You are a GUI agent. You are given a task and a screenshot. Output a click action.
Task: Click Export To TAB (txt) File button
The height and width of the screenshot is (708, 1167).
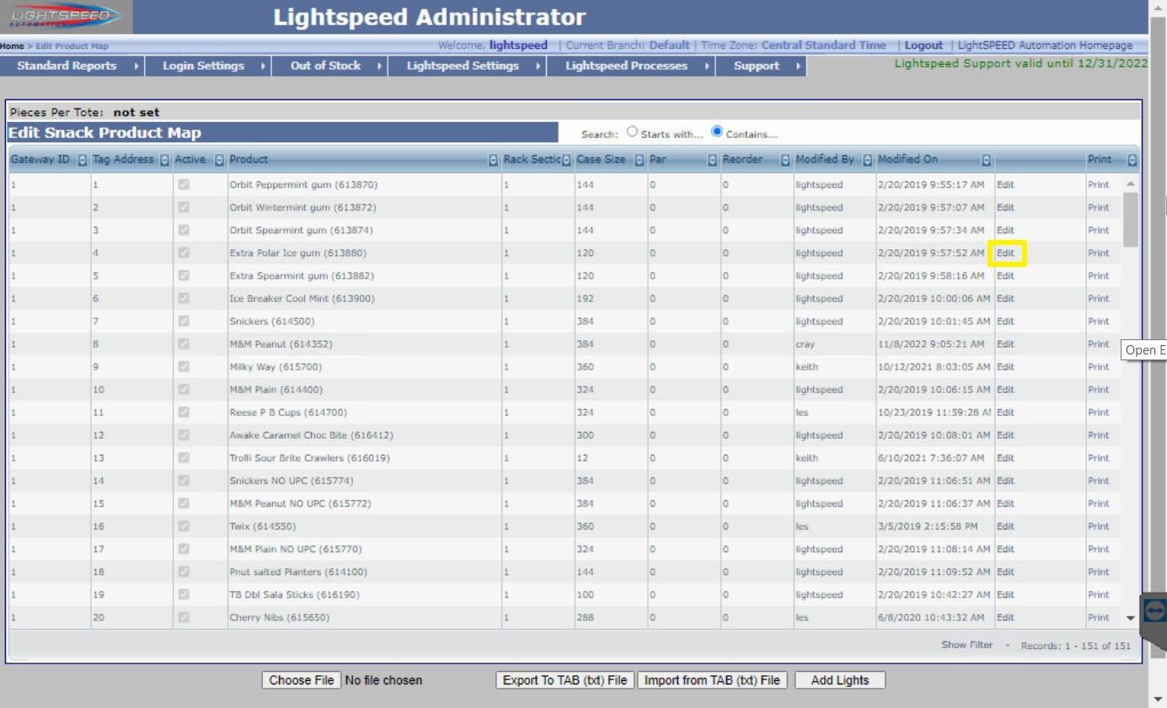(x=565, y=680)
